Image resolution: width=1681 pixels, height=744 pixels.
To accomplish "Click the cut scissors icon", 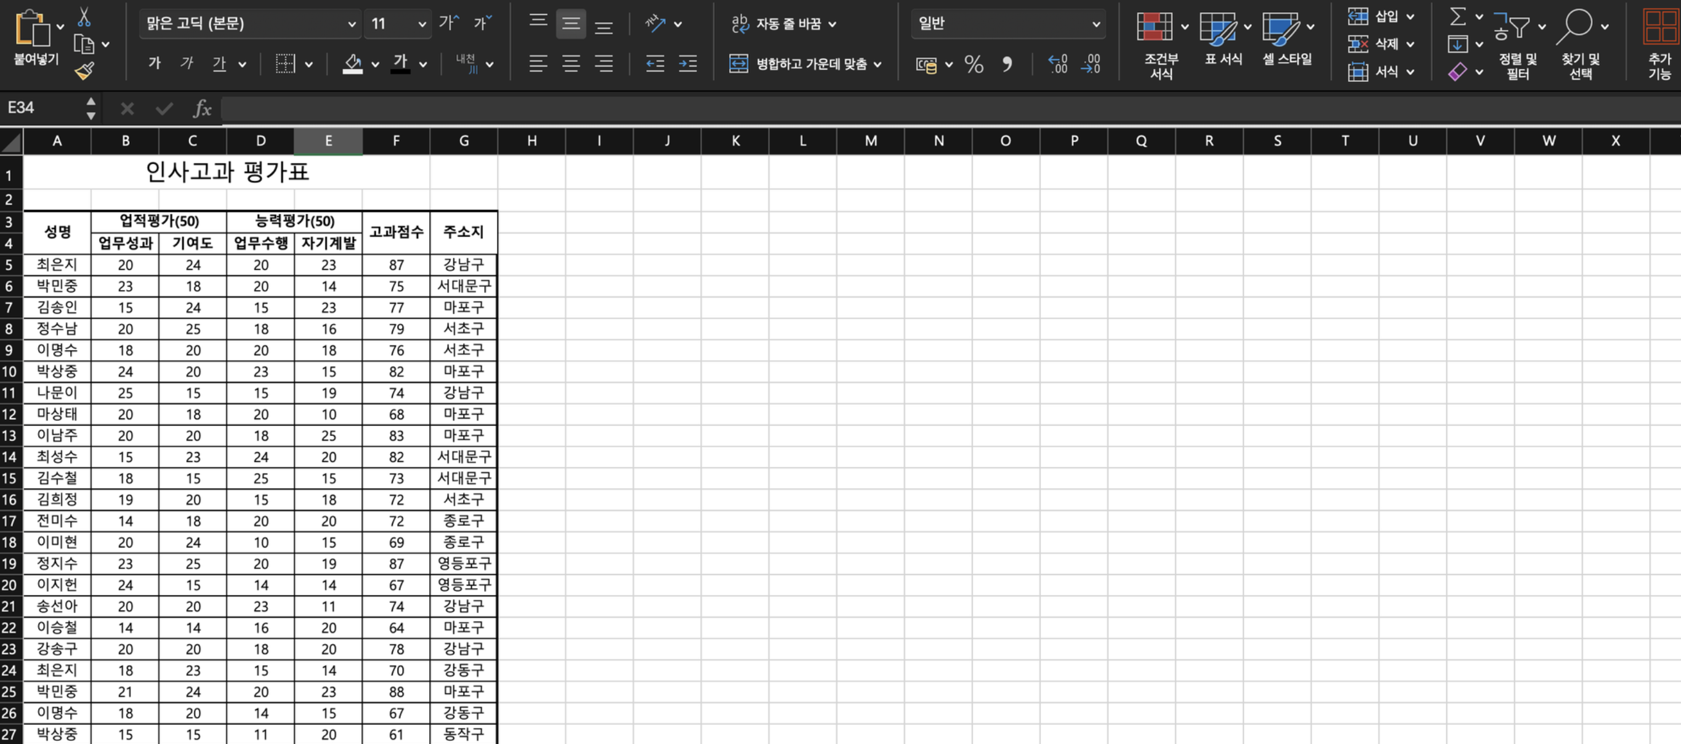I will click(84, 17).
